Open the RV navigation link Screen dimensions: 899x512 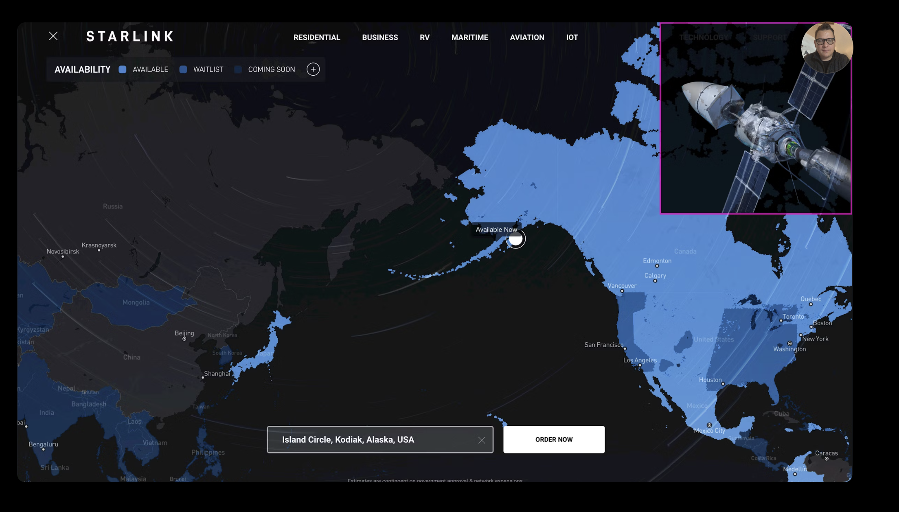click(424, 37)
